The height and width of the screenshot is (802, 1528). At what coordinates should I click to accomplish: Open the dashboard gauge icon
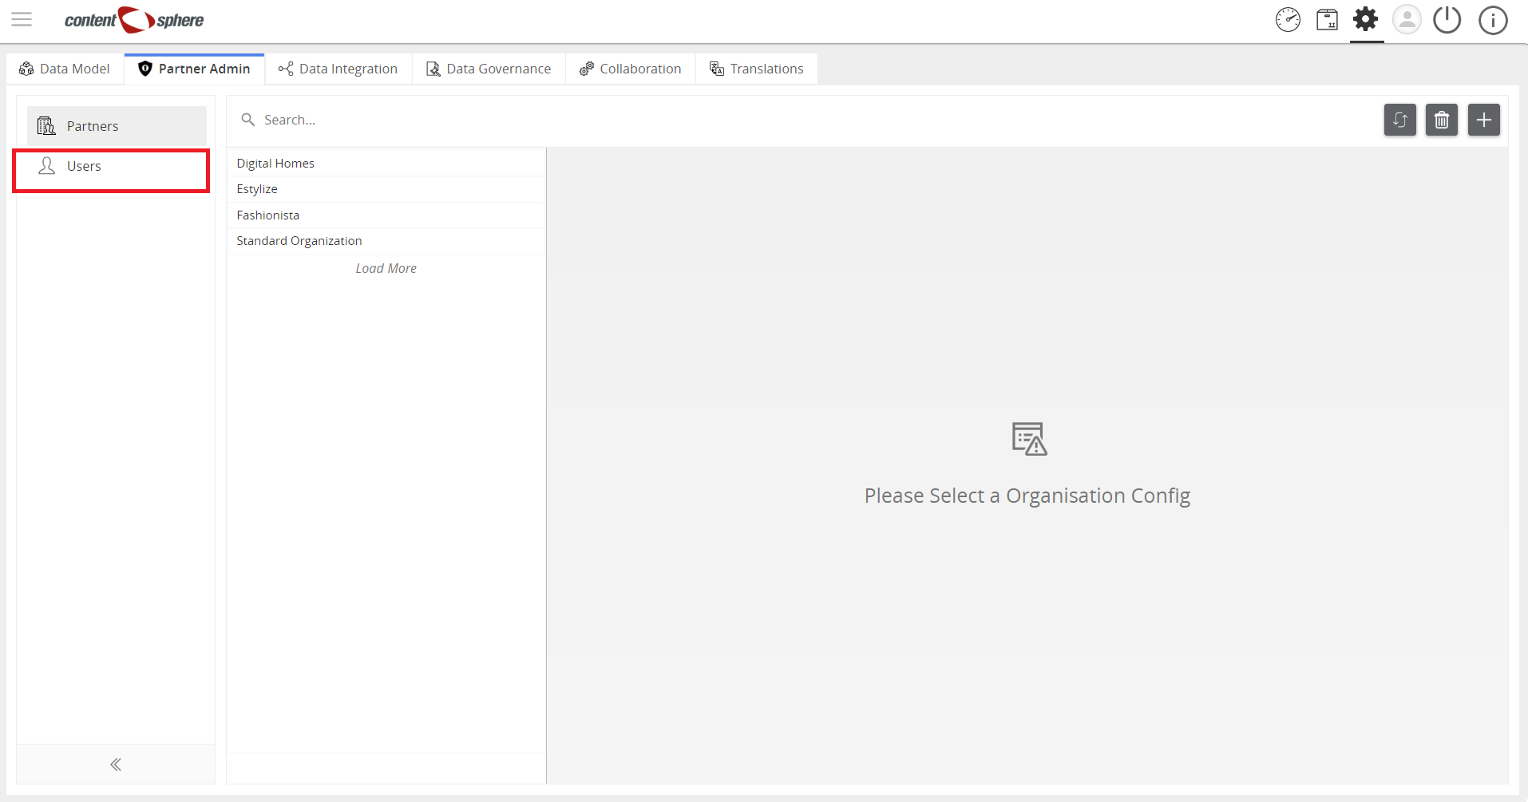pos(1288,20)
